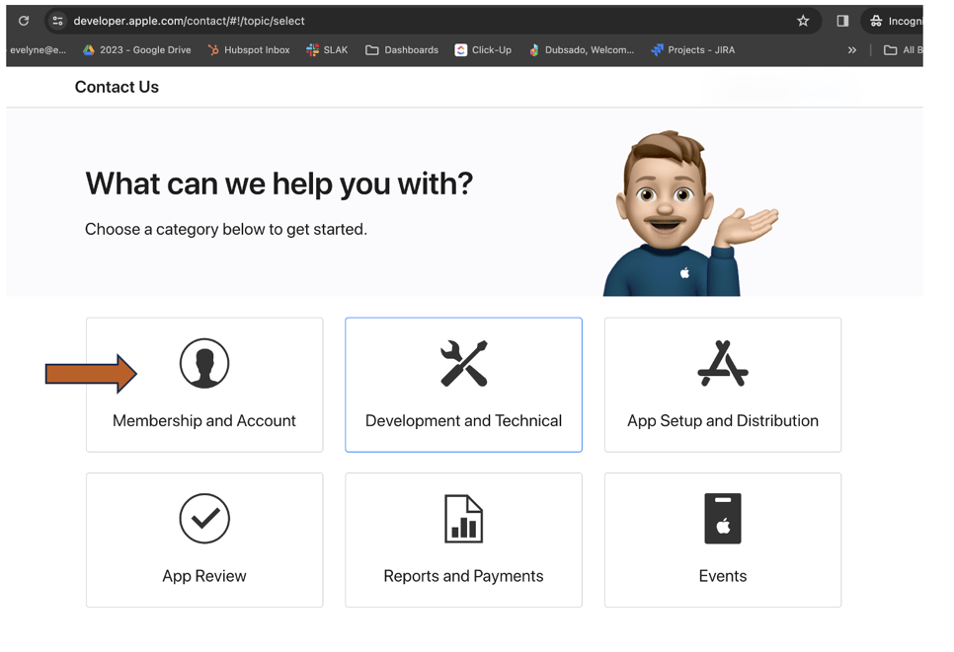Open the Projects - JIRA bookmark

tap(692, 50)
